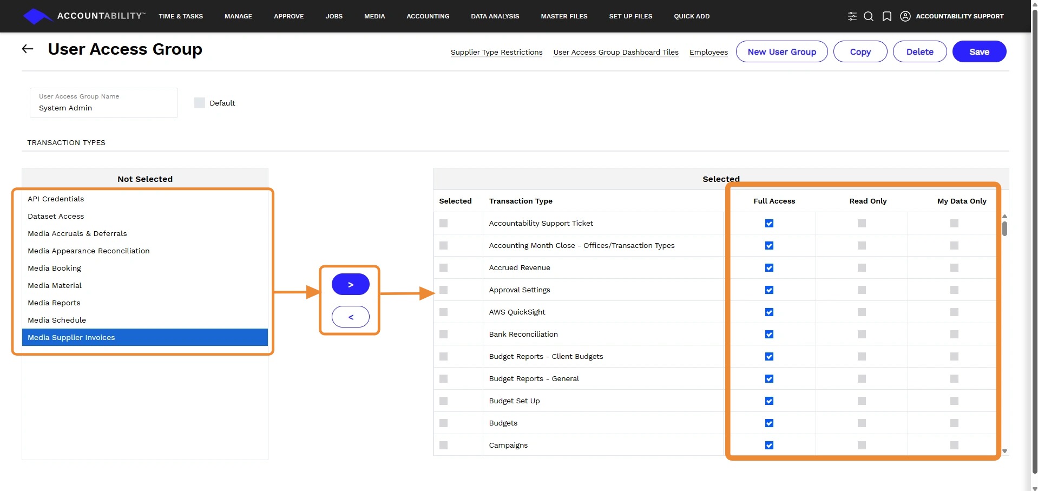Toggle the Default checkbox
This screenshot has width=1038, height=491.
[x=200, y=103]
